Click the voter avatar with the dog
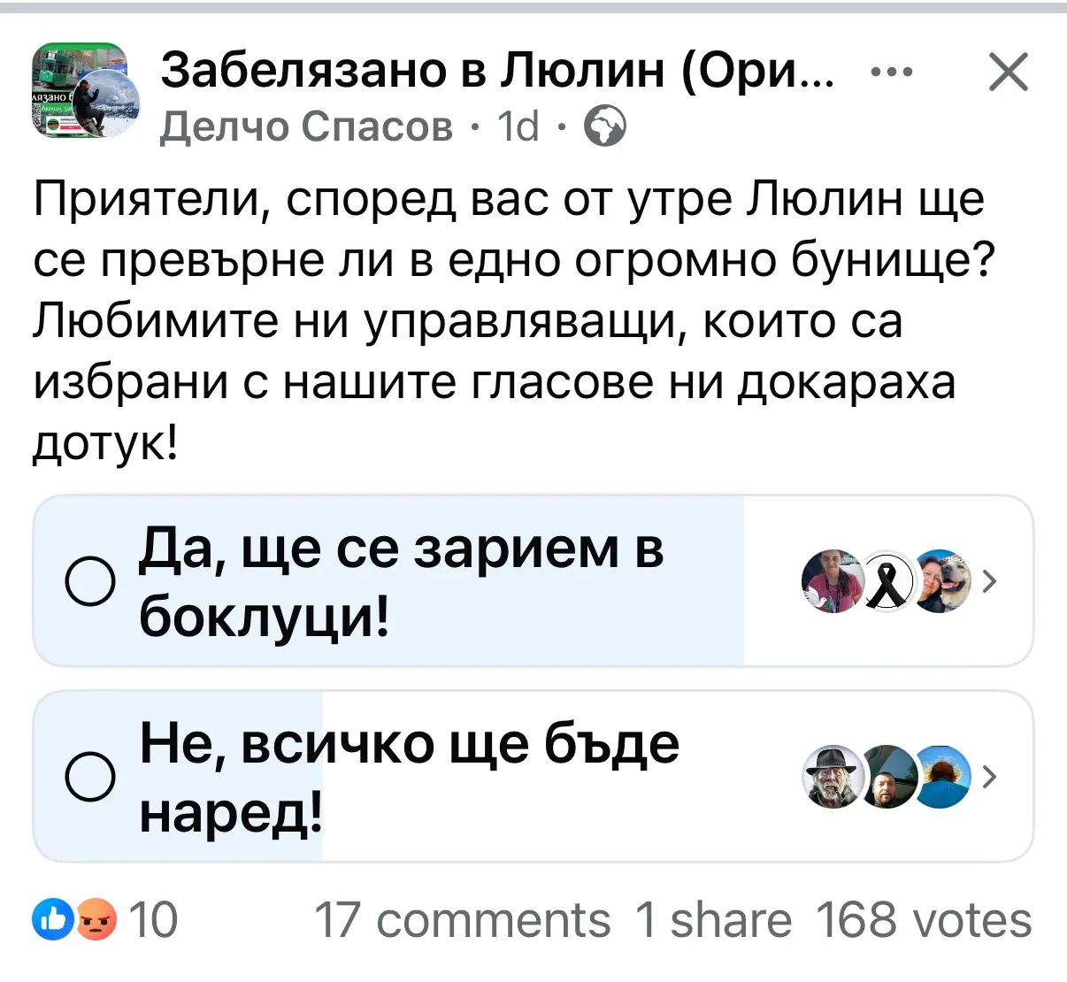This screenshot has width=1067, height=982. tap(941, 582)
